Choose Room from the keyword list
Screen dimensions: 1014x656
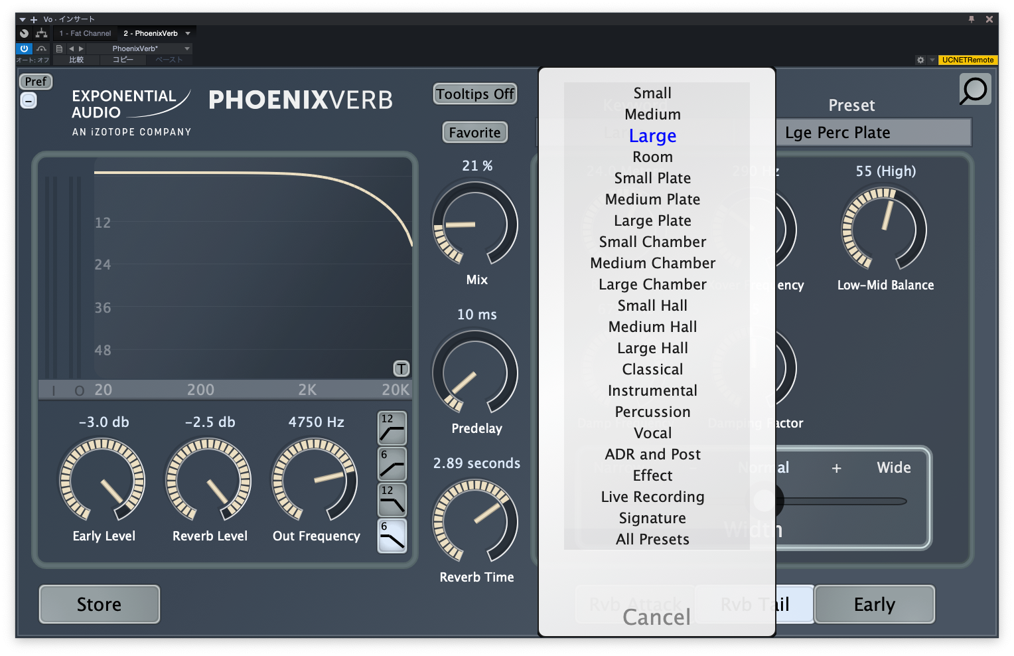coord(652,157)
